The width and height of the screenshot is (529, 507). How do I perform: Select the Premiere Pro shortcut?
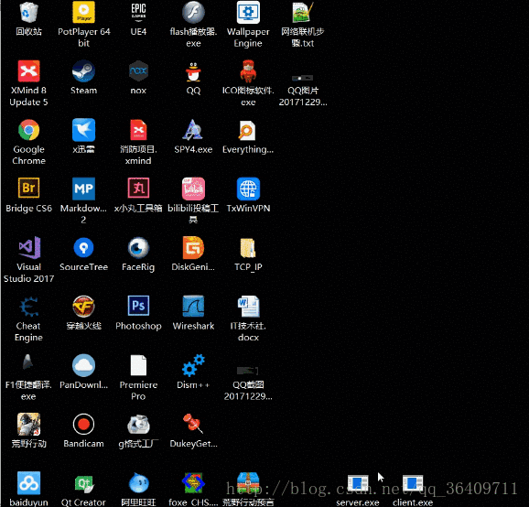tap(138, 365)
